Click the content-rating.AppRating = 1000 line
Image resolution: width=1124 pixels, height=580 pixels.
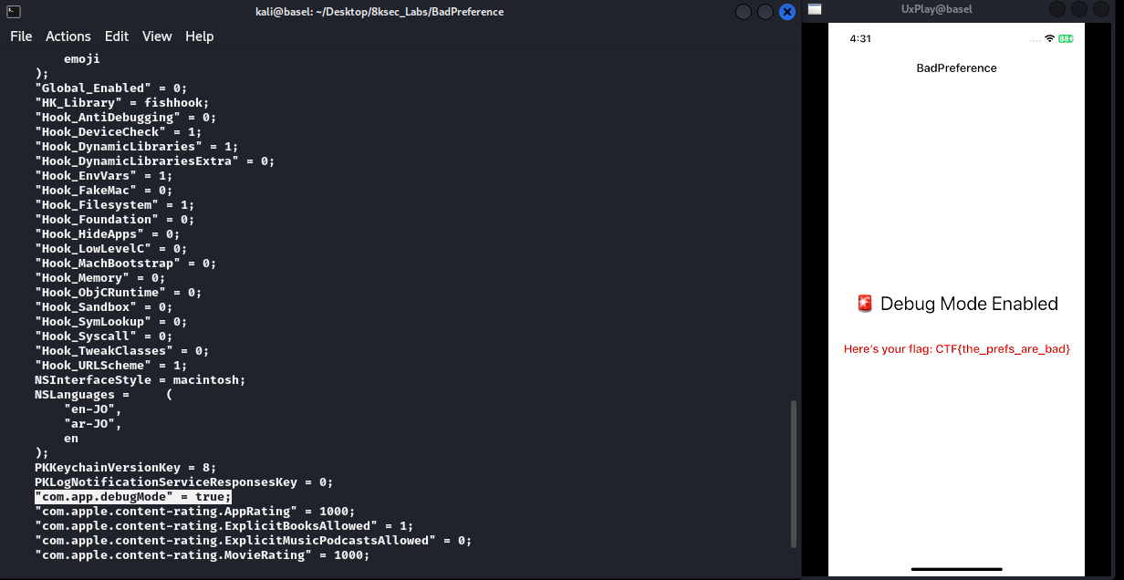(x=194, y=512)
